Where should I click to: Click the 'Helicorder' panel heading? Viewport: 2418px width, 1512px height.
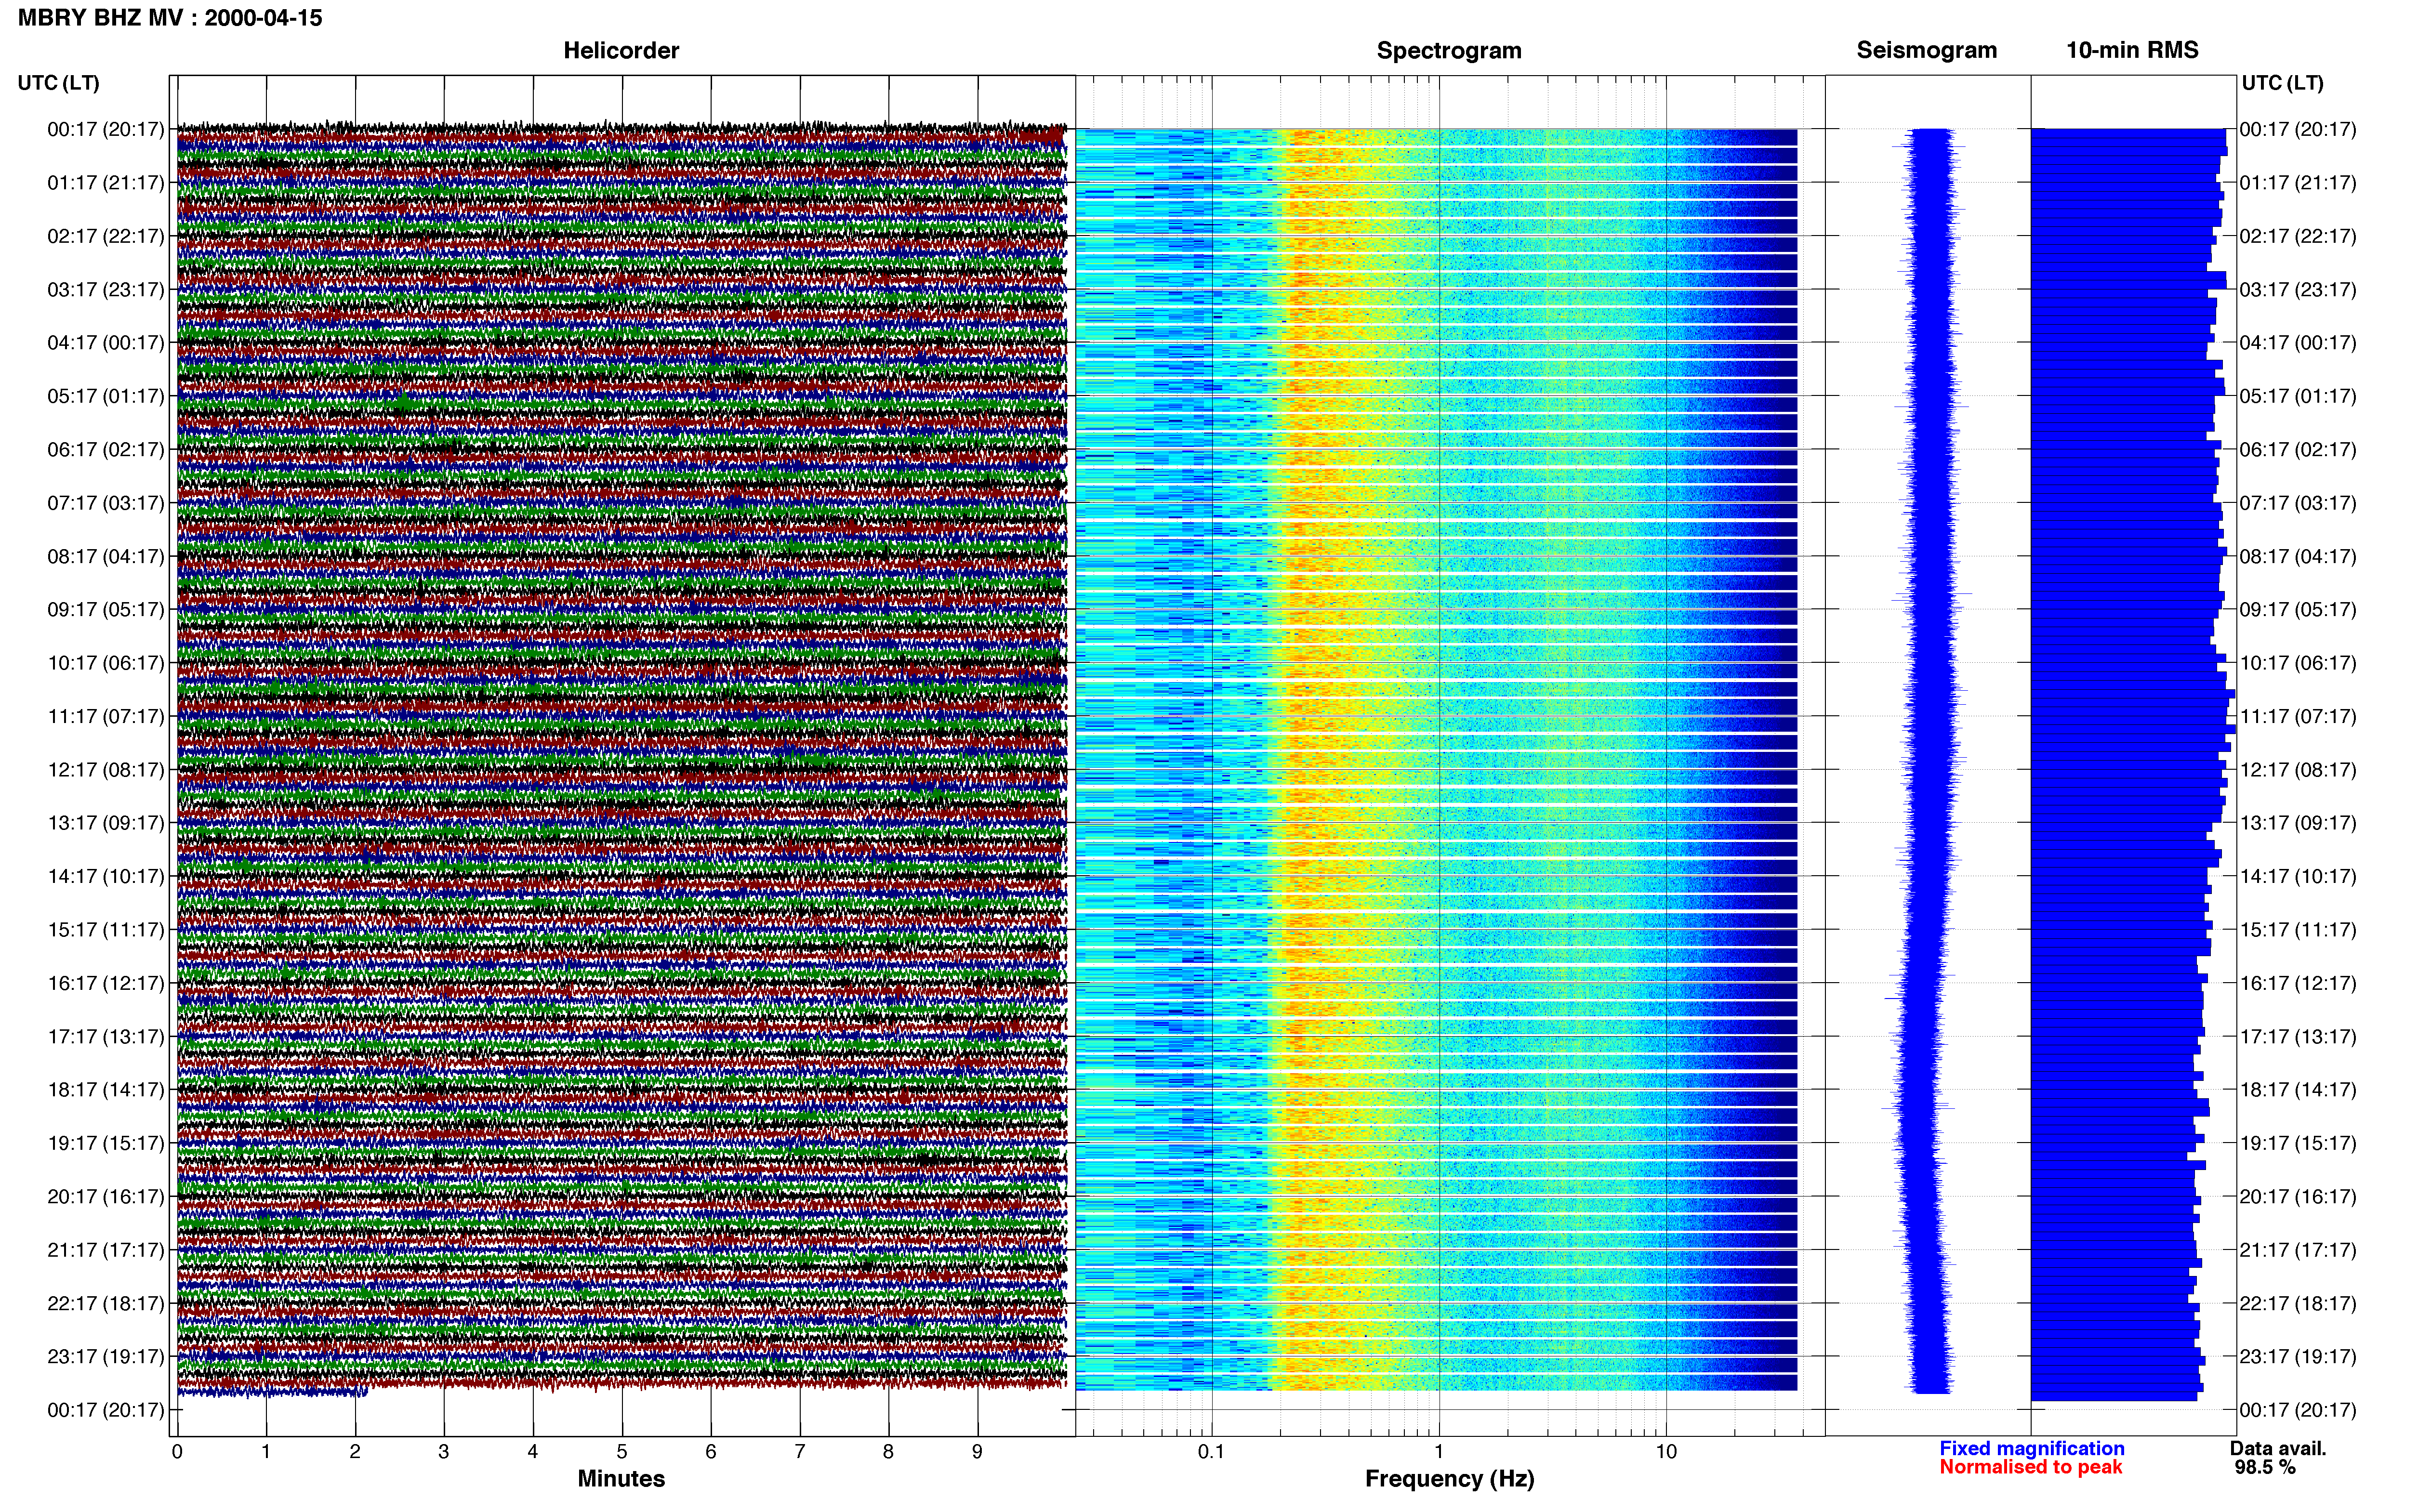point(621,50)
